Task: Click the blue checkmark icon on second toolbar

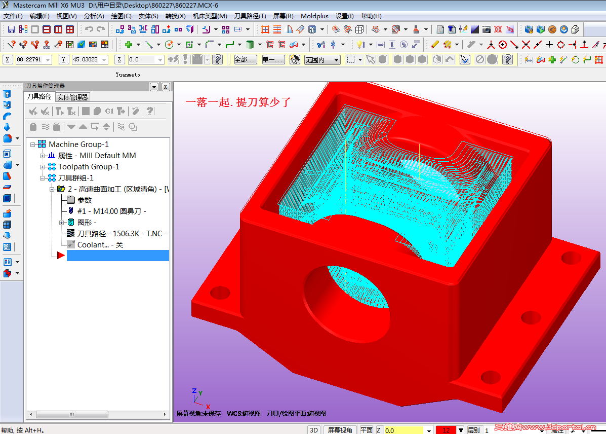Action: (81, 45)
